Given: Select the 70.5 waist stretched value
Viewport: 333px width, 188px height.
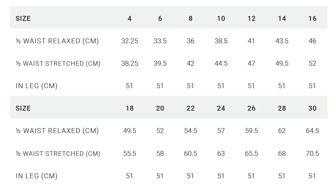Looking at the screenshot, I should tap(312, 154).
